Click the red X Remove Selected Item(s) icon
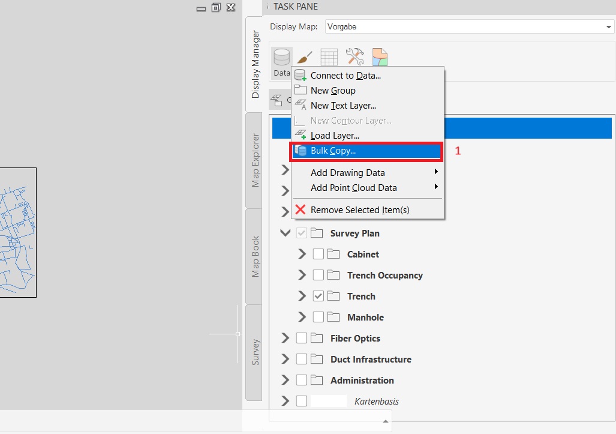616x434 pixels. [301, 210]
